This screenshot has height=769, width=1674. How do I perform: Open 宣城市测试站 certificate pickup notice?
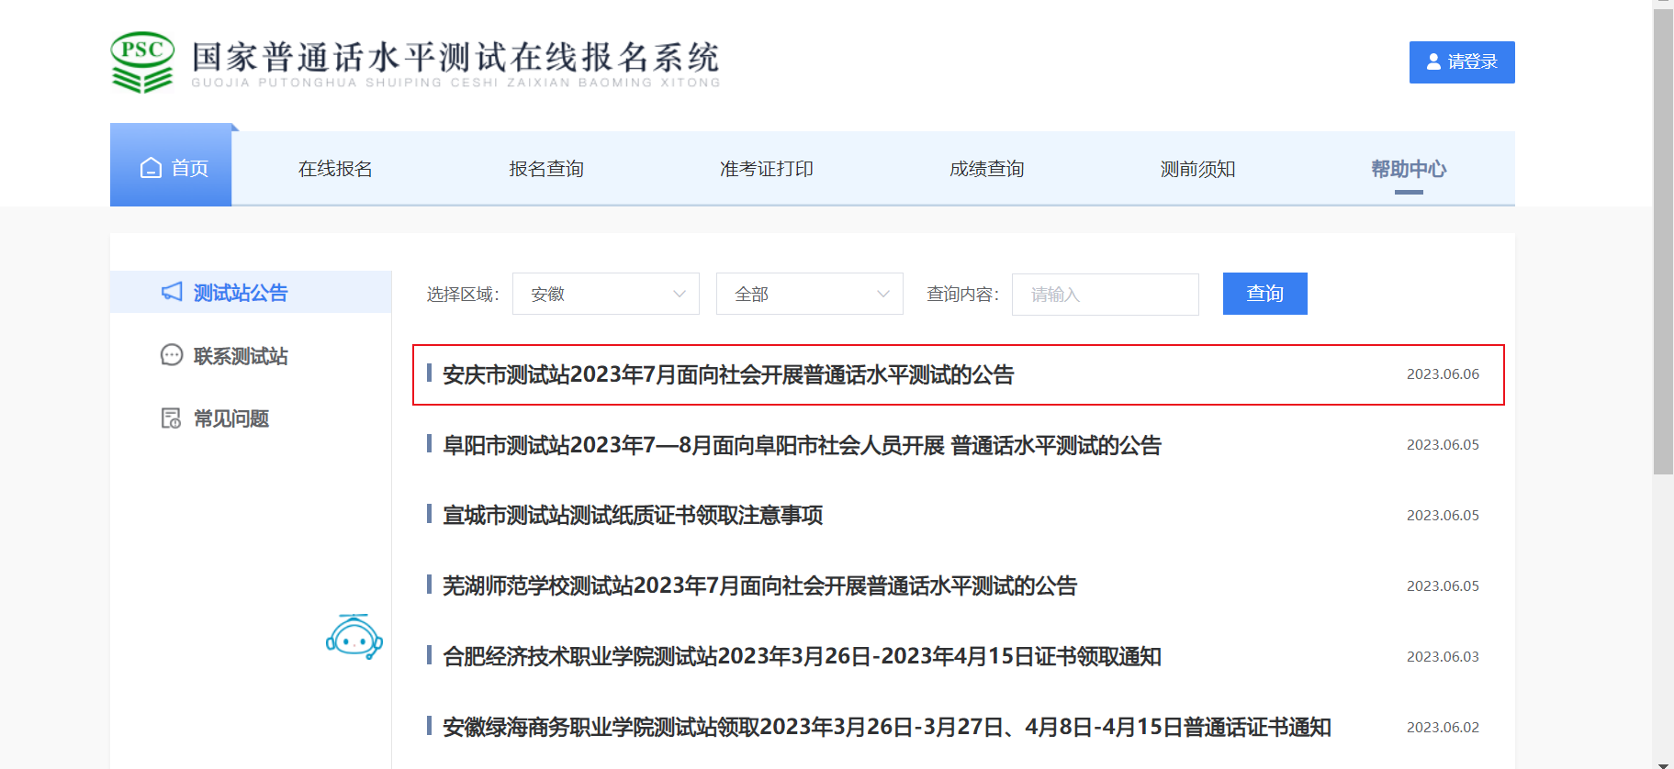[632, 516]
